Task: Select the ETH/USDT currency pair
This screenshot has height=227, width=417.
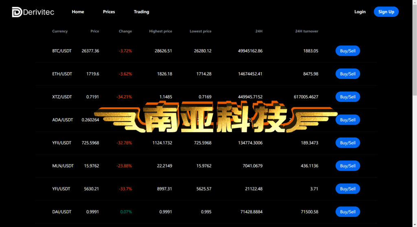Action: pos(62,74)
